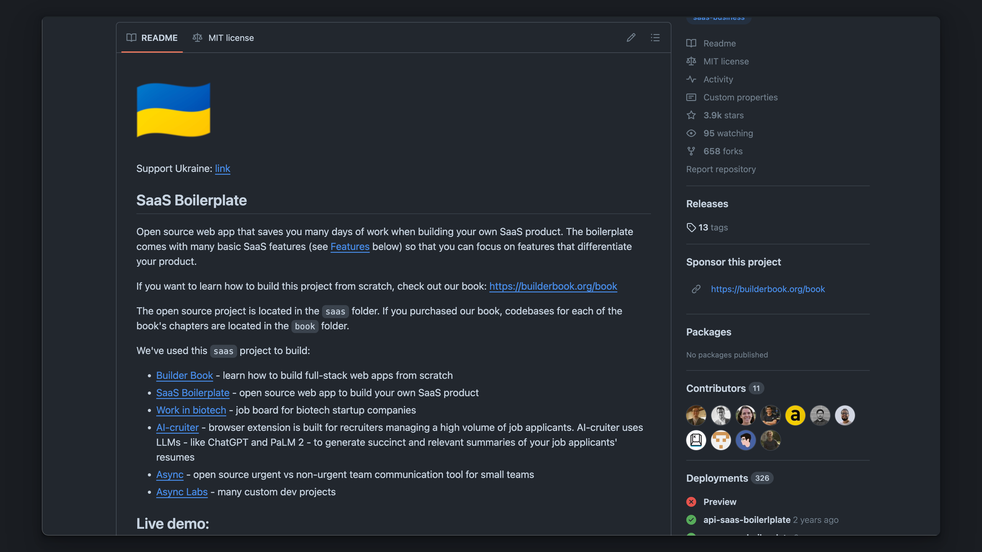Click the pulse icon beside Activity
This screenshot has height=552, width=982.
click(691, 79)
